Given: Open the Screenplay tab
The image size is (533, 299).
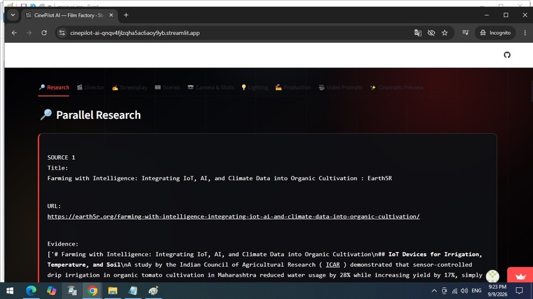Looking at the screenshot, I should 130,88.
